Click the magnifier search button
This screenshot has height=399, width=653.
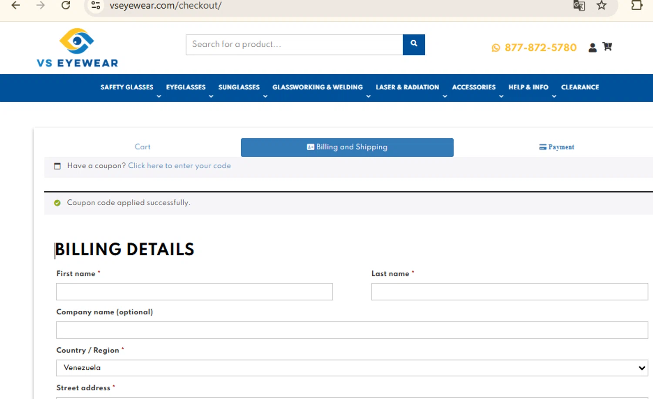coord(414,44)
